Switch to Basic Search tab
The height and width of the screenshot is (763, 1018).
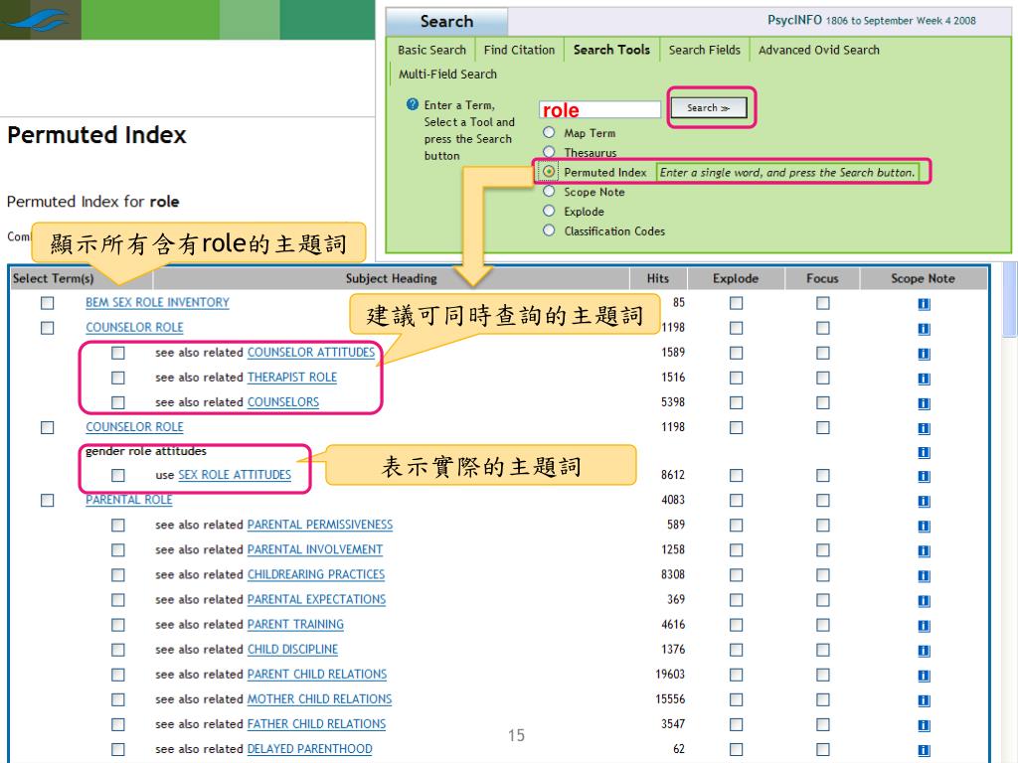point(431,50)
